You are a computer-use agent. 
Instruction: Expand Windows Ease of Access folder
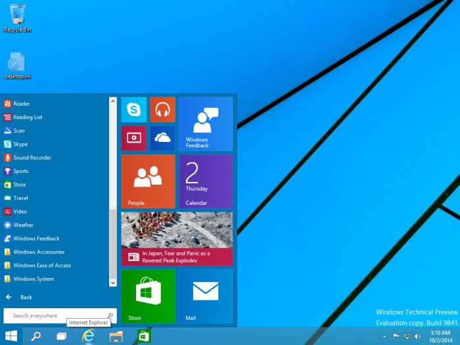[41, 265]
